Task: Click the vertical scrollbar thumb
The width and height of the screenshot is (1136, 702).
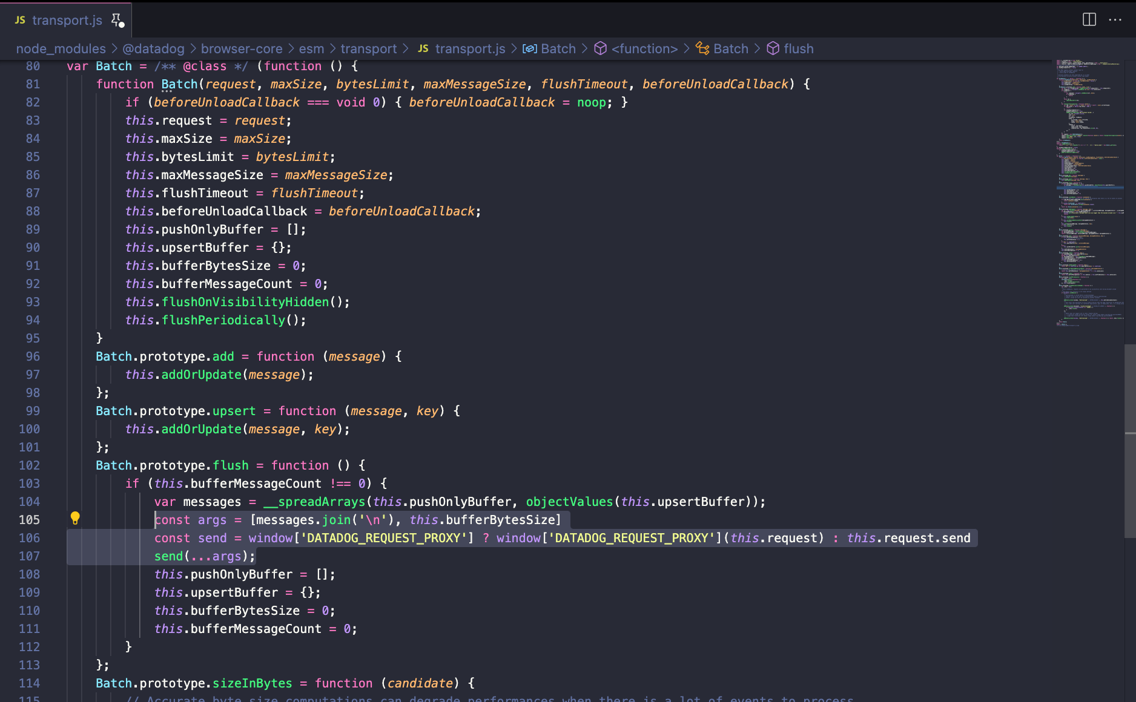Action: (x=1129, y=441)
